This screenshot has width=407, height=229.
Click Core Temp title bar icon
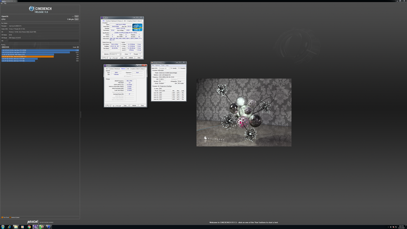click(152, 63)
